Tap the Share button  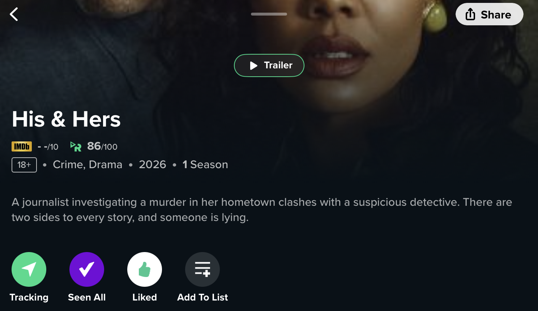(489, 14)
